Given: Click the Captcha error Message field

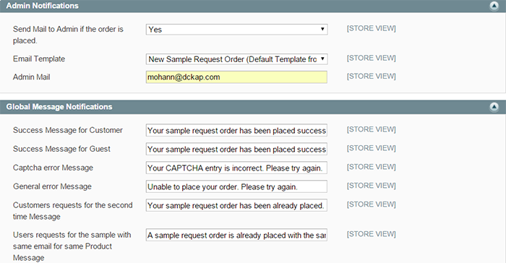Looking at the screenshot, I should (236, 168).
